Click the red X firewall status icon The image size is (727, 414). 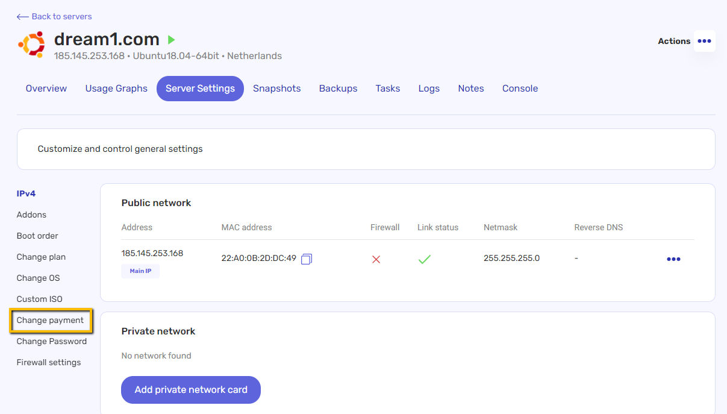[376, 259]
